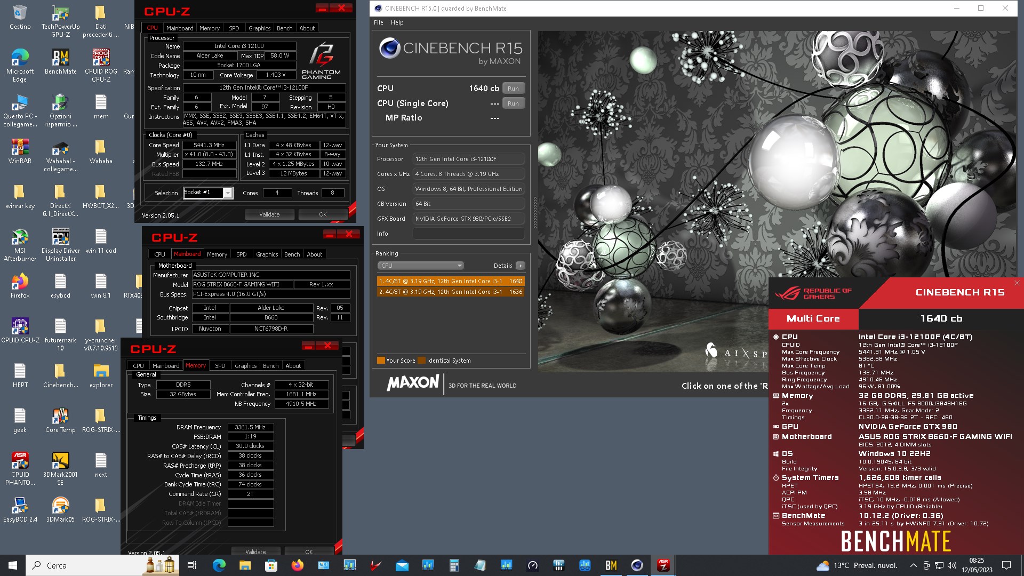Click the Cinebench taskbar icon
This screenshot has width=1024, height=576.
coord(637,565)
